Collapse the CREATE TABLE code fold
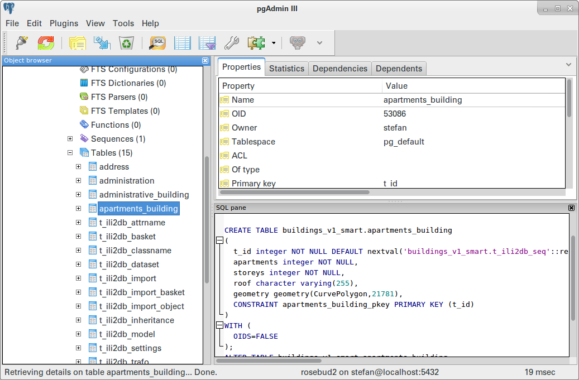 (x=219, y=240)
